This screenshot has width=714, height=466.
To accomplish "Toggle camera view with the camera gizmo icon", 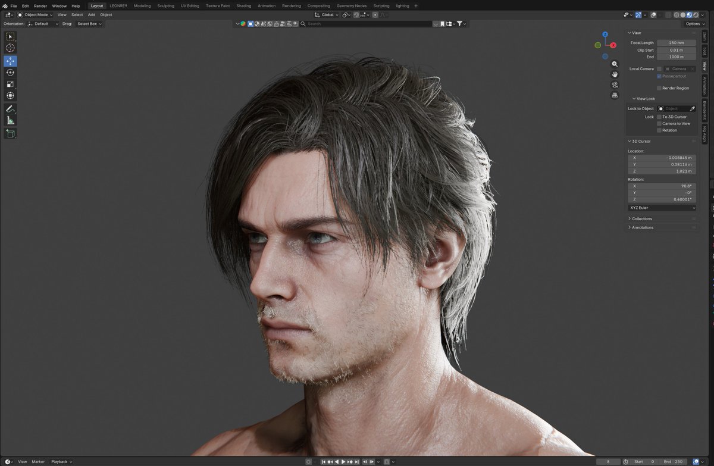I will pos(615,85).
